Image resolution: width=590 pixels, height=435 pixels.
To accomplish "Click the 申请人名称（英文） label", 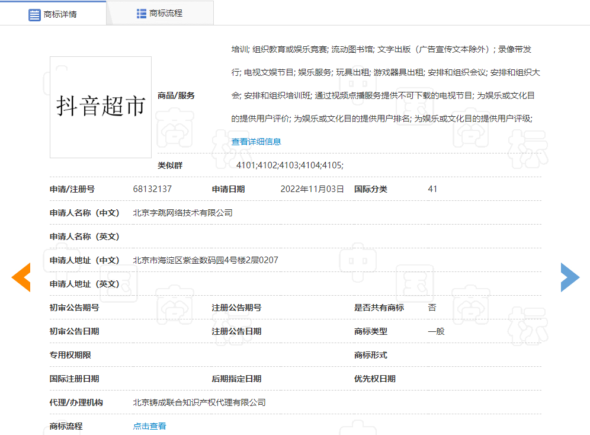I will click(x=84, y=236).
